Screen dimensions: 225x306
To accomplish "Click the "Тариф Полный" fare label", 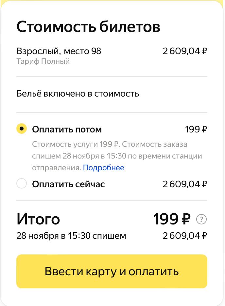I will pyautogui.click(x=43, y=61).
